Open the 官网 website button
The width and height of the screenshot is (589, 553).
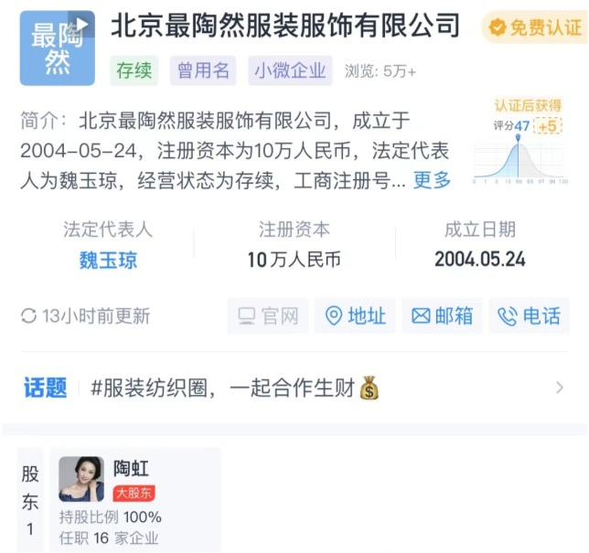[268, 315]
